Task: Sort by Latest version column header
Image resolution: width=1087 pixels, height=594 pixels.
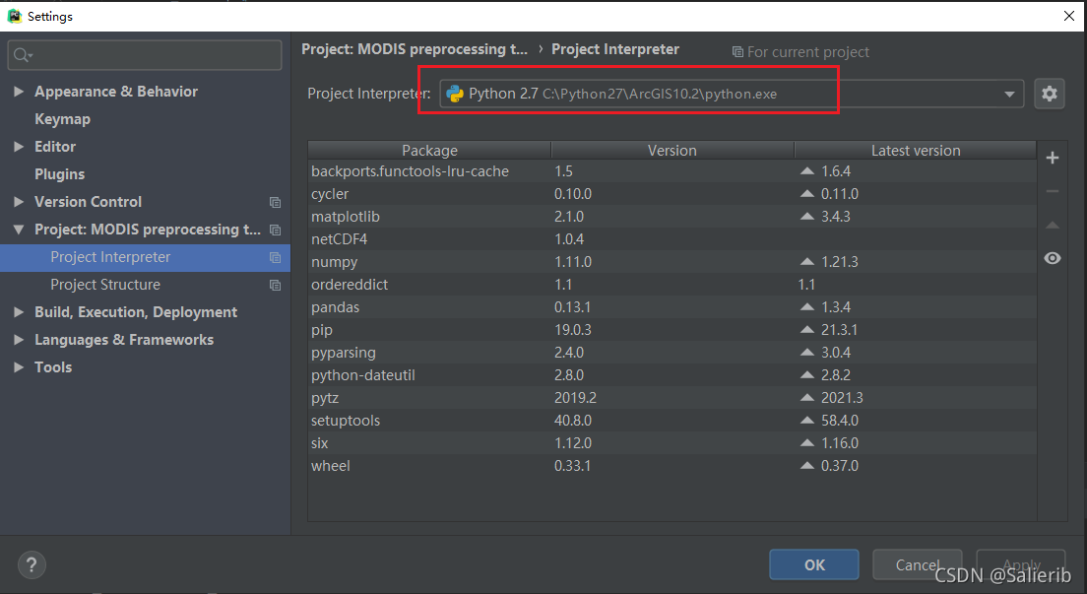Action: tap(915, 151)
